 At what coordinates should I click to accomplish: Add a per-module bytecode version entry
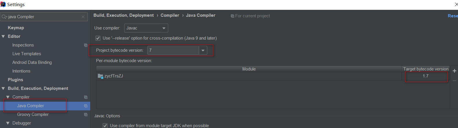(454, 71)
